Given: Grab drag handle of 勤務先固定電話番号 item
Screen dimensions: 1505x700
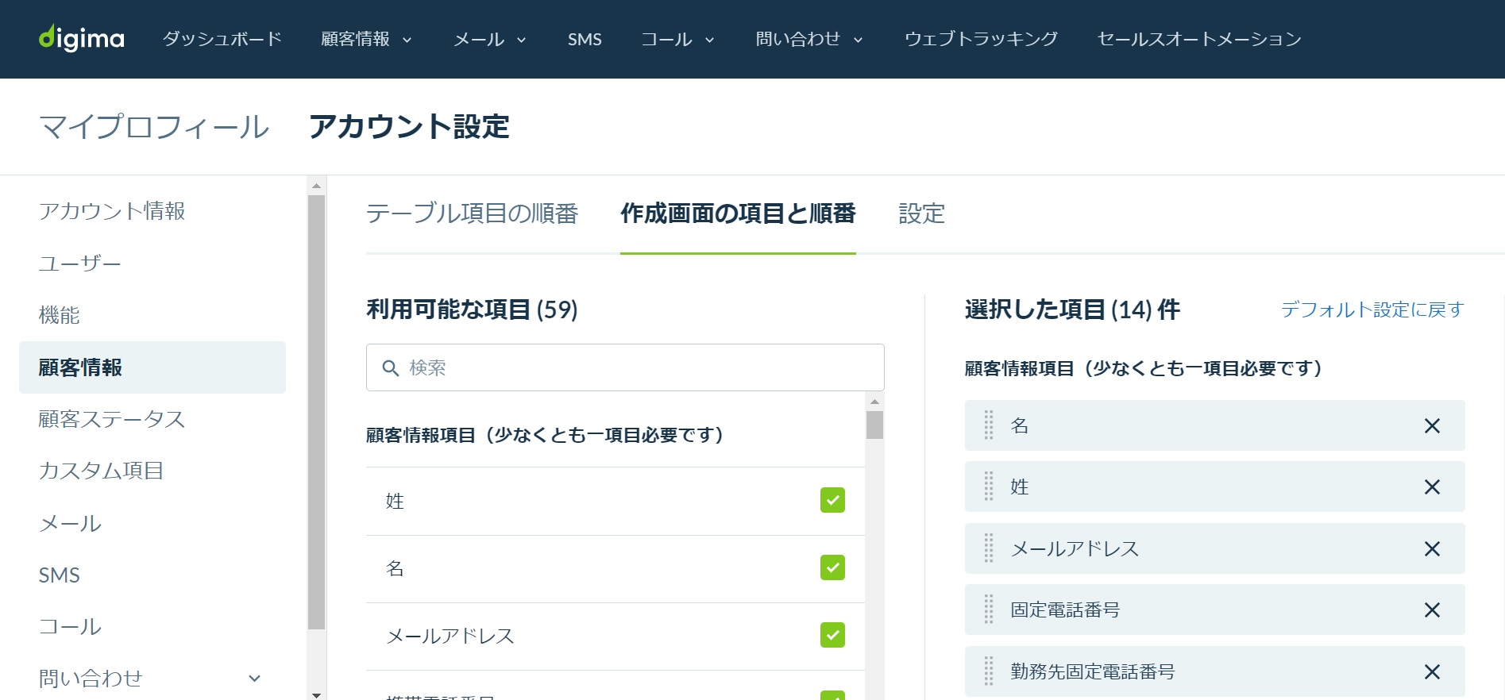Looking at the screenshot, I should pos(989,671).
